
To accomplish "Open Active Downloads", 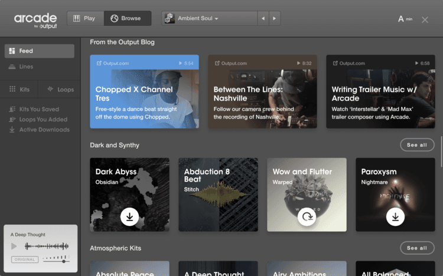I will [44, 130].
